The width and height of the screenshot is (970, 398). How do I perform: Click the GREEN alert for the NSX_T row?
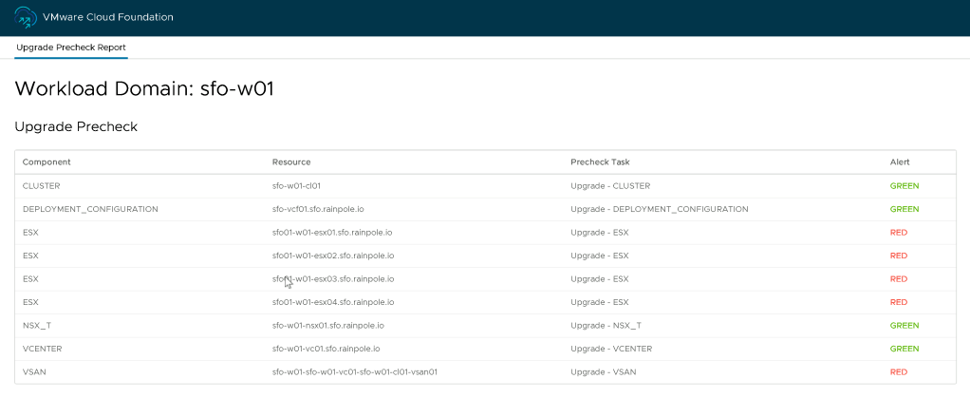tap(905, 326)
